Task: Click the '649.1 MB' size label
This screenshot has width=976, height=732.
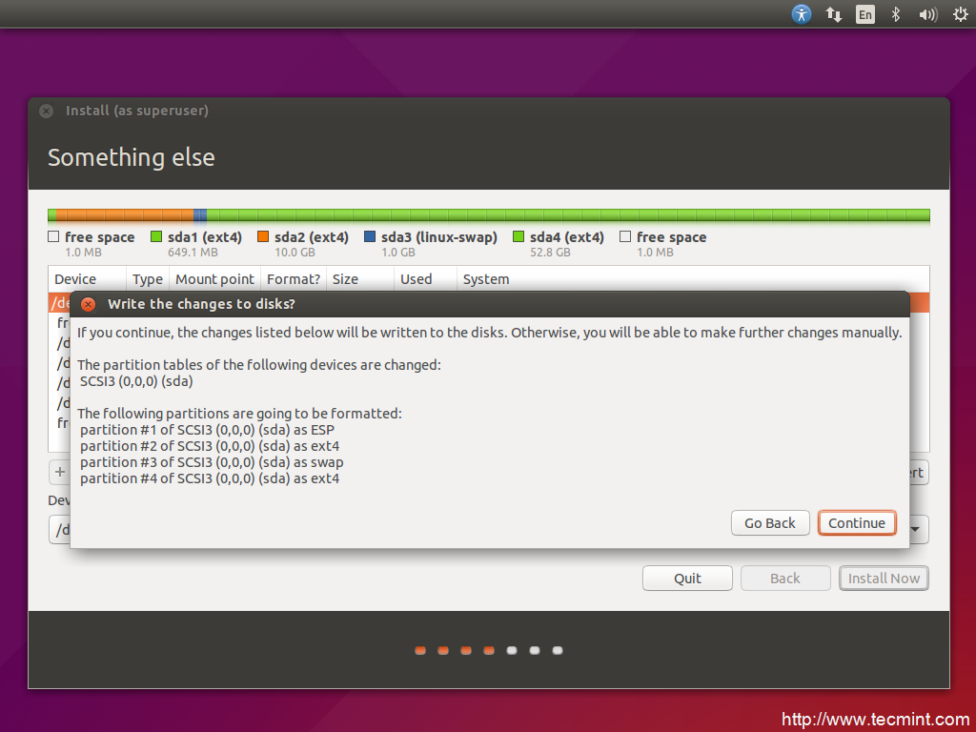Action: [193, 252]
